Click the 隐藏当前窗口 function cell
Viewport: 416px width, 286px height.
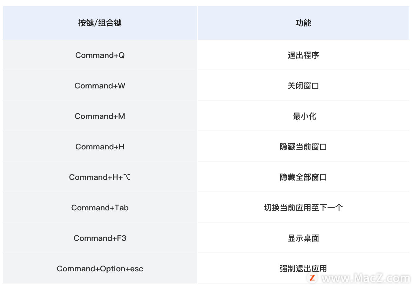303,147
